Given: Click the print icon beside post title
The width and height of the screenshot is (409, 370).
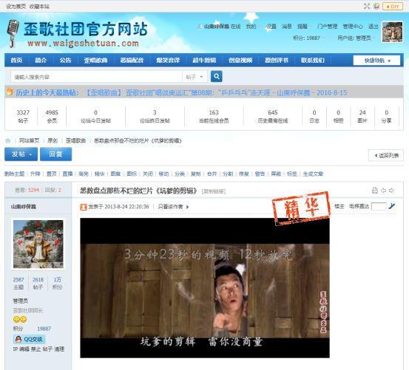Looking at the screenshot, I should (374, 191).
